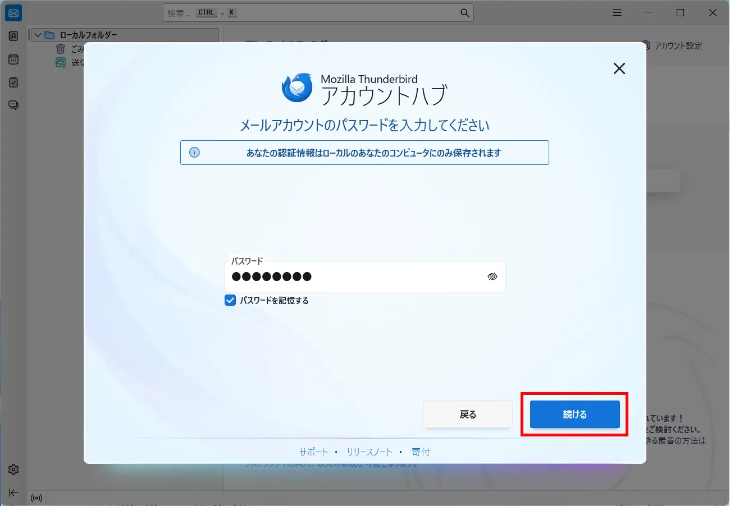Collapse the spaces toolbar with the arrow

tap(13, 493)
